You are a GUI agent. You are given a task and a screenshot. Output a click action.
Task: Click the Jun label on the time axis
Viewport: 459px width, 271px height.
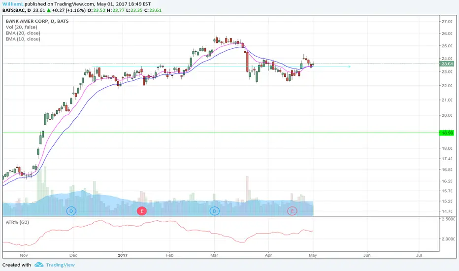click(x=367, y=255)
